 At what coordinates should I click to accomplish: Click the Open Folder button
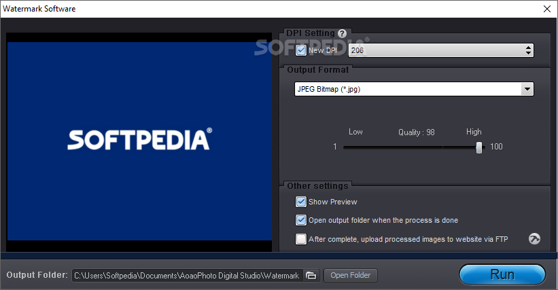[351, 276]
